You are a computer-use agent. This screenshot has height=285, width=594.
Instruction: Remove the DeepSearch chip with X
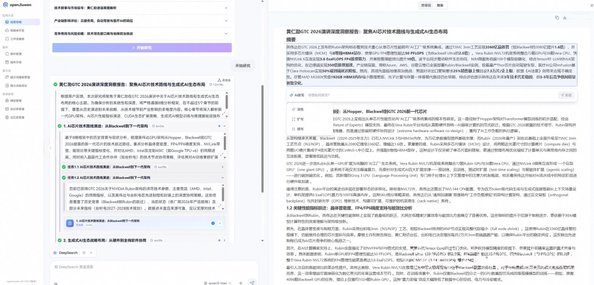pos(91,253)
